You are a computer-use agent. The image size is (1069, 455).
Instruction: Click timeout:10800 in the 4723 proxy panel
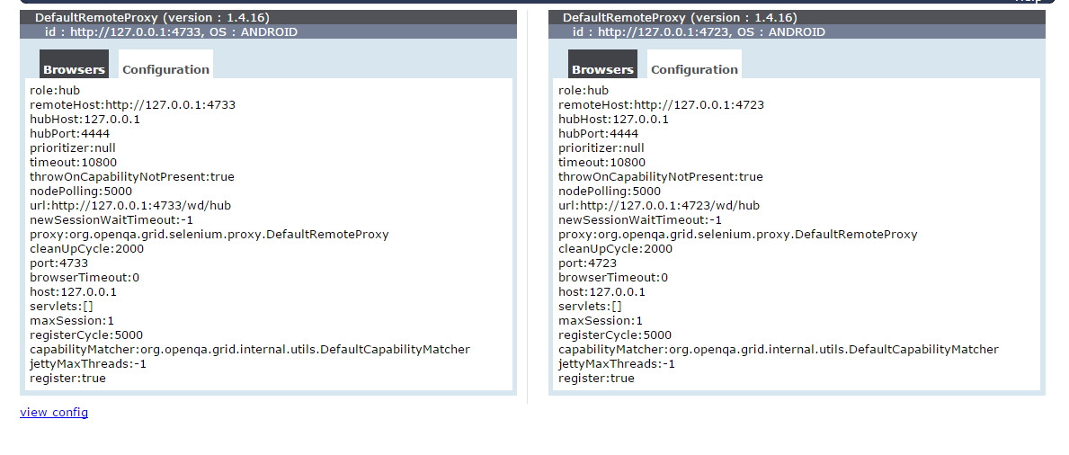[x=601, y=163]
